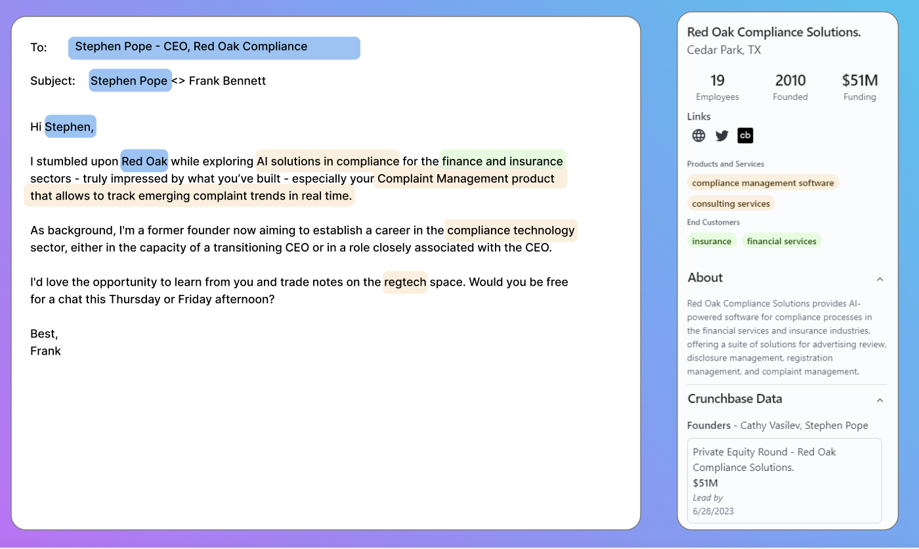Open the Twitter profile link icon
The width and height of the screenshot is (919, 549).
(x=722, y=136)
